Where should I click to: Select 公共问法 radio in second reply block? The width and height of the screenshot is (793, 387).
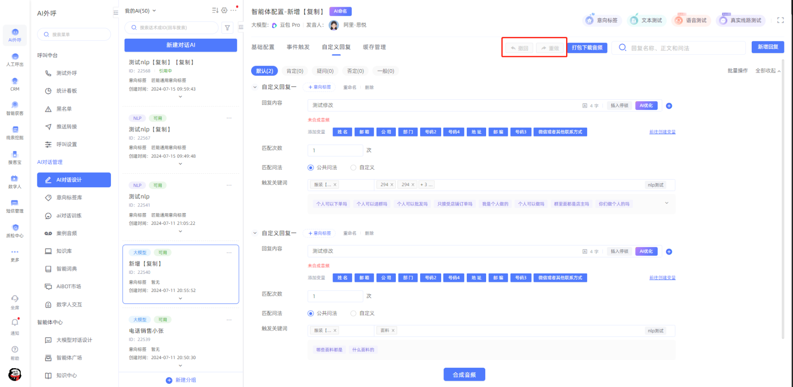310,313
